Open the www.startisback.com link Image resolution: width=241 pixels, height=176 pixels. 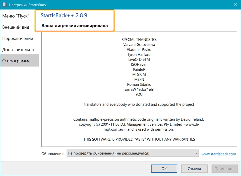coord(219,154)
